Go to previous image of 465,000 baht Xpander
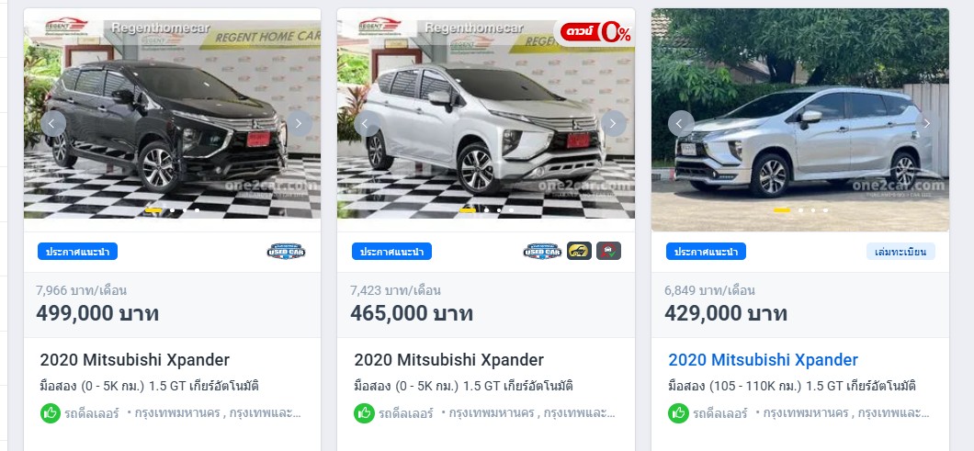This screenshot has width=974, height=451. [x=368, y=124]
